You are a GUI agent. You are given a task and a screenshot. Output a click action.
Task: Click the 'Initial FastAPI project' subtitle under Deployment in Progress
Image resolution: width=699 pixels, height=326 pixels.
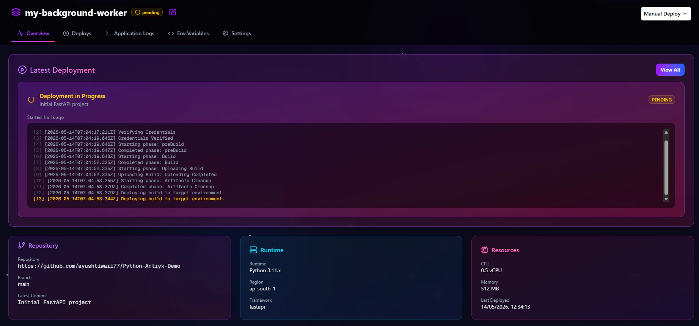click(64, 104)
